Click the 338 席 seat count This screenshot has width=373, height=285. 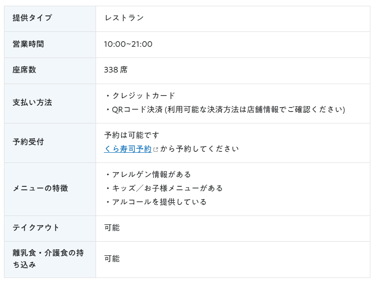[x=116, y=70]
